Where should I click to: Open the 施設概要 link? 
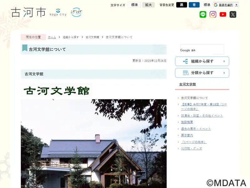[187, 122]
